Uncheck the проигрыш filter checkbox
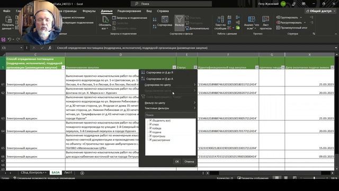 (150, 136)
